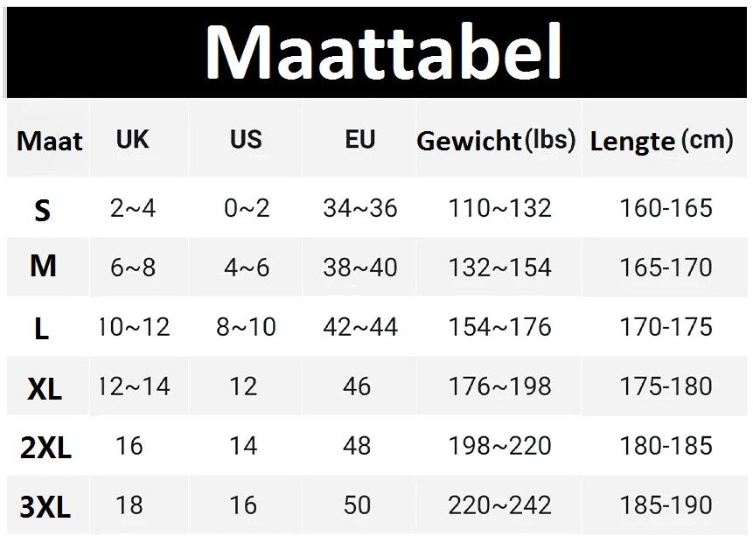The height and width of the screenshot is (536, 753).
Task: Click the Lengte (cm) column header
Action: point(661,141)
